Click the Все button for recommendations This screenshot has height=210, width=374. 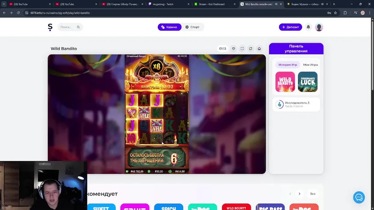click(x=313, y=194)
